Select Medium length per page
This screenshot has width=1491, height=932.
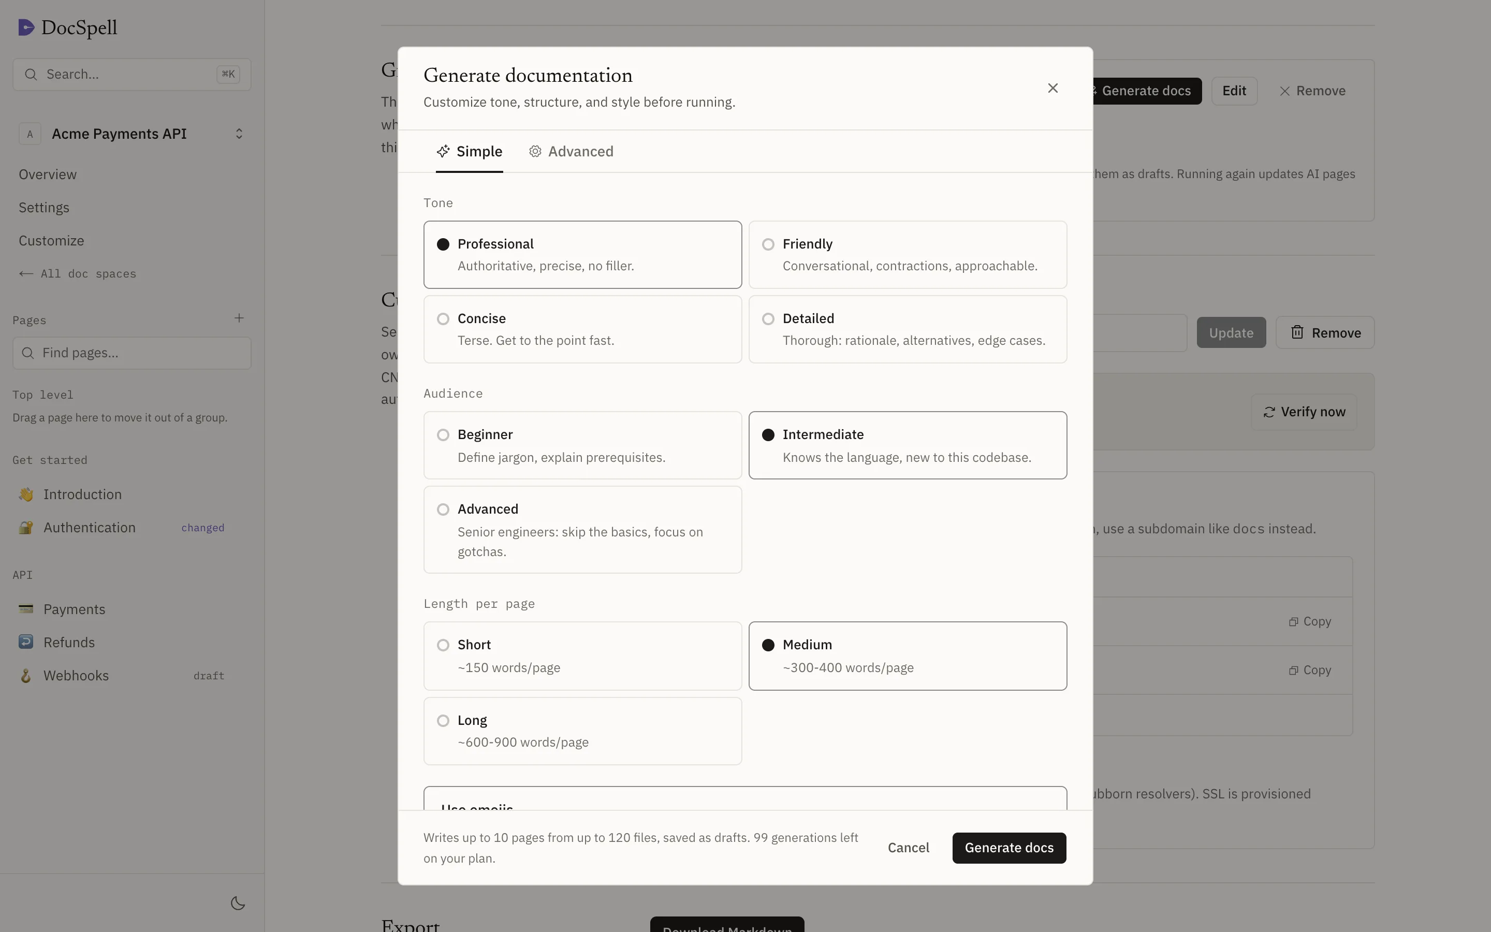[908, 656]
